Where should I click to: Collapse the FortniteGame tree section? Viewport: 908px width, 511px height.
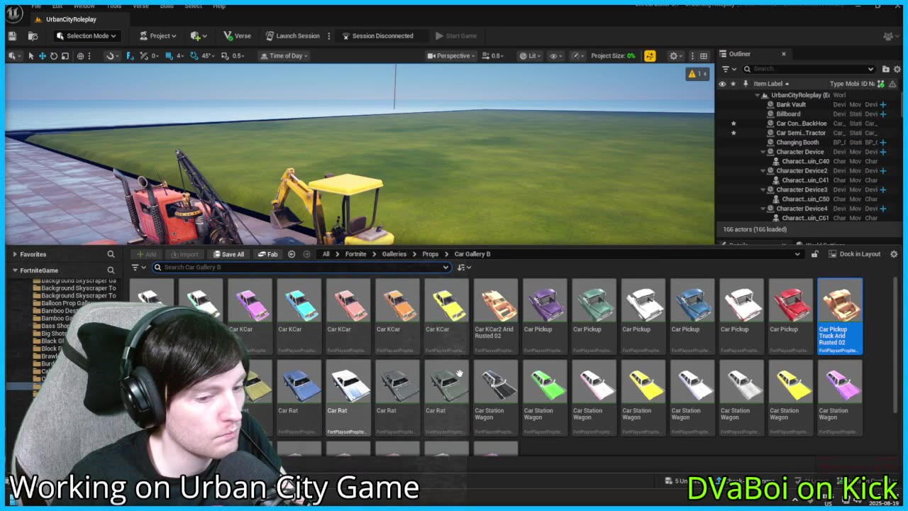tap(15, 270)
